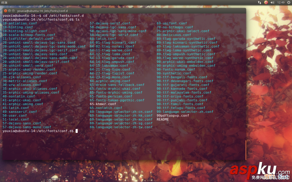Image resolution: width=292 pixels, height=182 pixels.
Task: Click the terminal scrollbar handle
Action: tap(246, 150)
